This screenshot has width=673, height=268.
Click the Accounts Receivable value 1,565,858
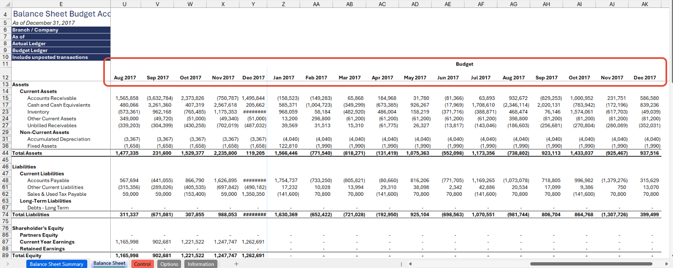tap(127, 98)
